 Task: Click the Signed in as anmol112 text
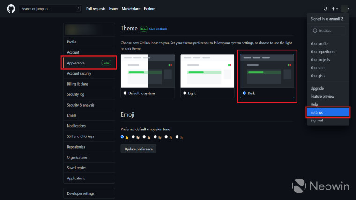coord(327,19)
